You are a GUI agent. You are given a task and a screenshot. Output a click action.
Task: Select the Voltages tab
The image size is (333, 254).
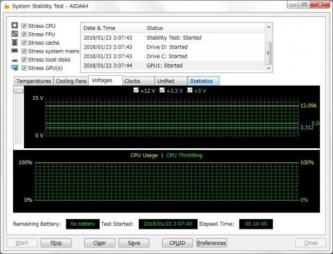[106, 81]
